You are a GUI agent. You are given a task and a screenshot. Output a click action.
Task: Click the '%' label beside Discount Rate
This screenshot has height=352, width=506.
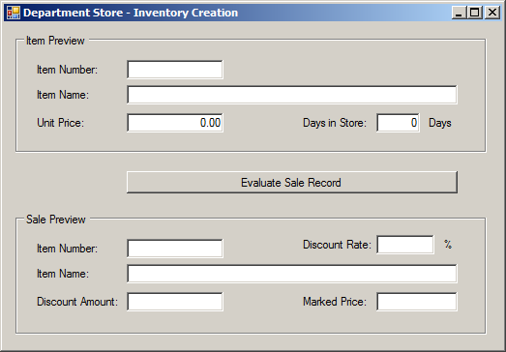(x=448, y=245)
